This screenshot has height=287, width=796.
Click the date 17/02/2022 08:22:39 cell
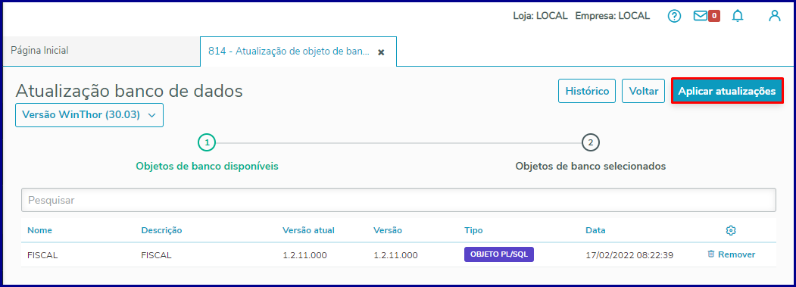[x=629, y=255]
